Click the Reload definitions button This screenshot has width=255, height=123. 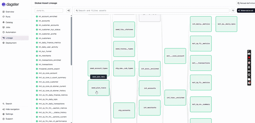click(245, 3)
